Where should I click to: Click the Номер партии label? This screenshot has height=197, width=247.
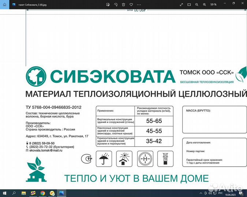point(196,151)
